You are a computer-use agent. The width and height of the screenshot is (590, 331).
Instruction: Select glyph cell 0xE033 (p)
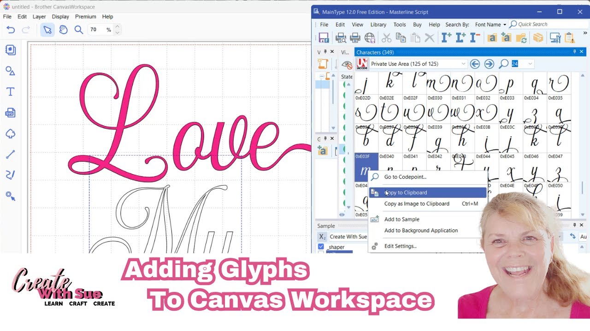(510, 108)
